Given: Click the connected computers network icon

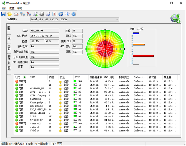Looking at the screenshot, I should pos(22,14).
